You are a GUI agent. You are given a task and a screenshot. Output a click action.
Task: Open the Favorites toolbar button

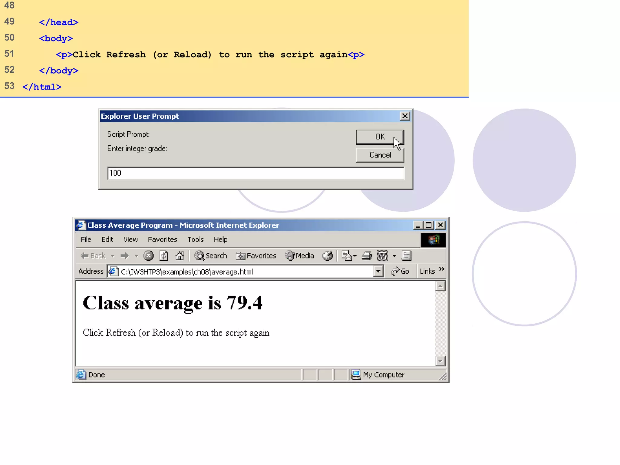coord(256,256)
